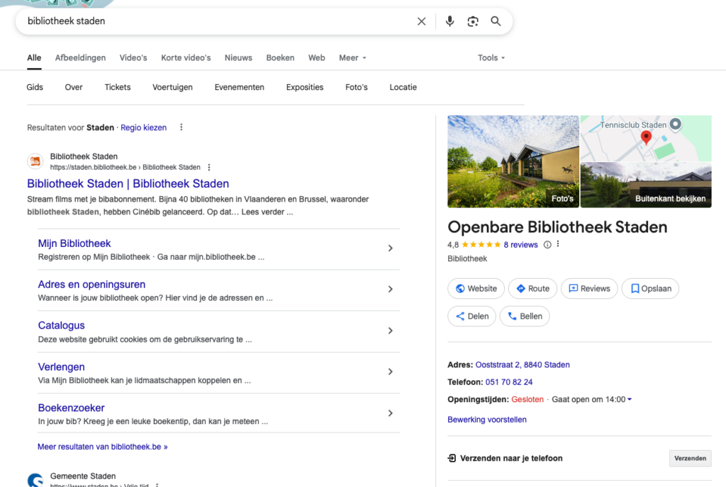Click red map pin on map thumbnail

(645, 137)
